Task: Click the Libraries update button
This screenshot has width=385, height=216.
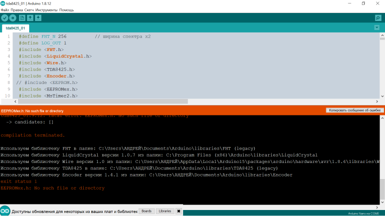Action: coord(165,211)
